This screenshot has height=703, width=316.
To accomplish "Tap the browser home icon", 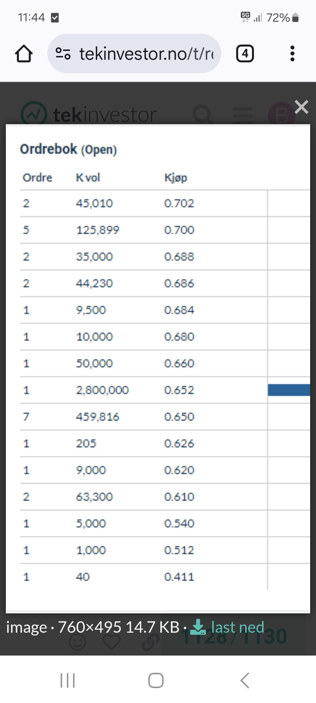I will 24,54.
